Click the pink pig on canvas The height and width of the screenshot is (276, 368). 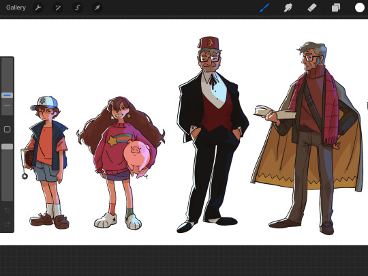pyautogui.click(x=137, y=158)
